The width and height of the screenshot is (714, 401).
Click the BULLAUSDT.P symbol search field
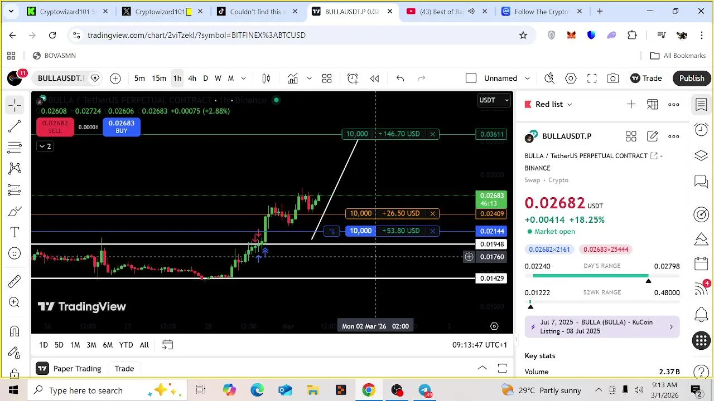tap(60, 79)
